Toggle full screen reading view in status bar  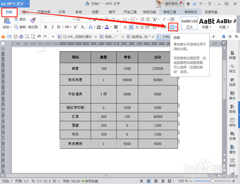(142, 181)
